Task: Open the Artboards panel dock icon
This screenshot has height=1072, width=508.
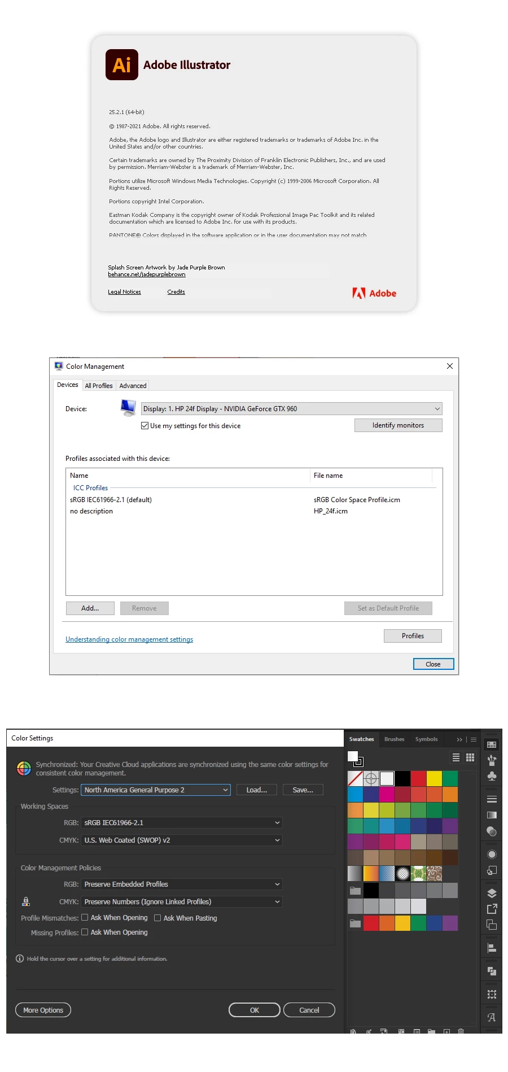Action: pos(492,925)
